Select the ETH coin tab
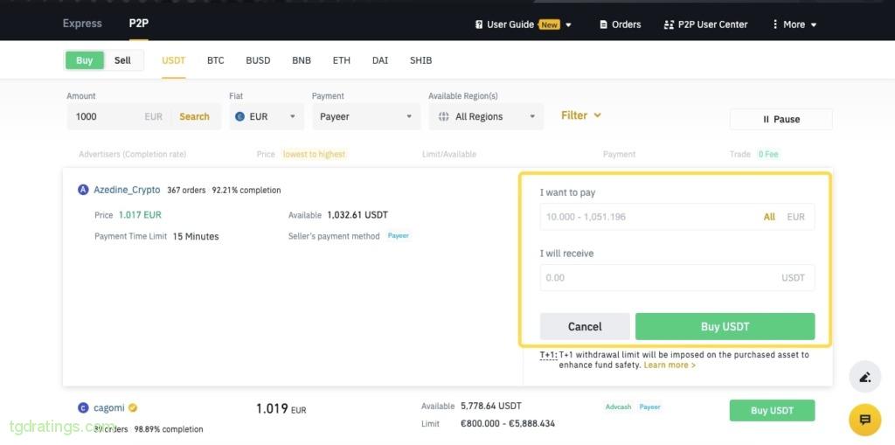The height and width of the screenshot is (445, 895). click(x=342, y=60)
